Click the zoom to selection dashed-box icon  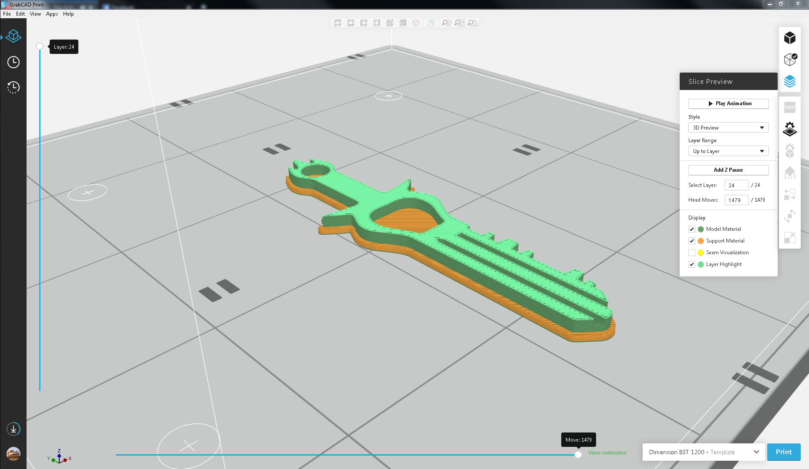[460, 23]
